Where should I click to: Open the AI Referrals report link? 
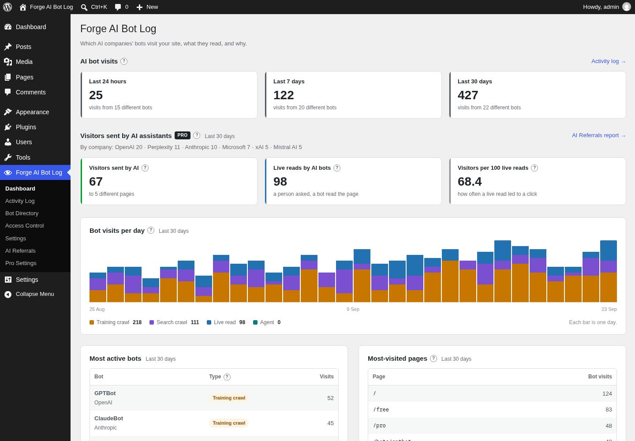pyautogui.click(x=599, y=135)
